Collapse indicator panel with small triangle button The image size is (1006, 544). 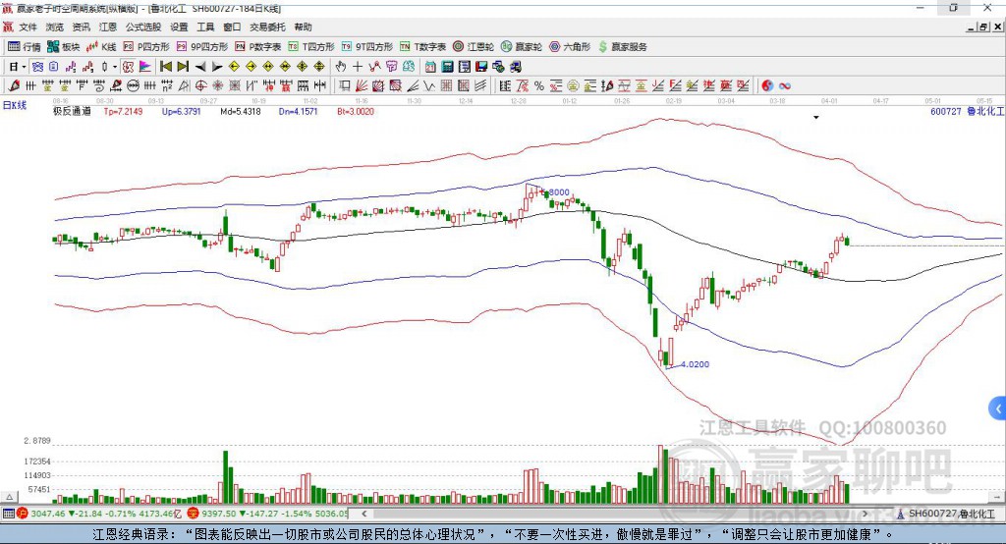[x=9, y=497]
